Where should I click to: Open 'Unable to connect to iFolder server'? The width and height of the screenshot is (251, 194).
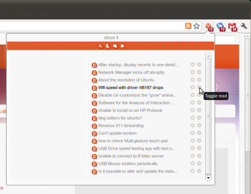click(x=131, y=156)
